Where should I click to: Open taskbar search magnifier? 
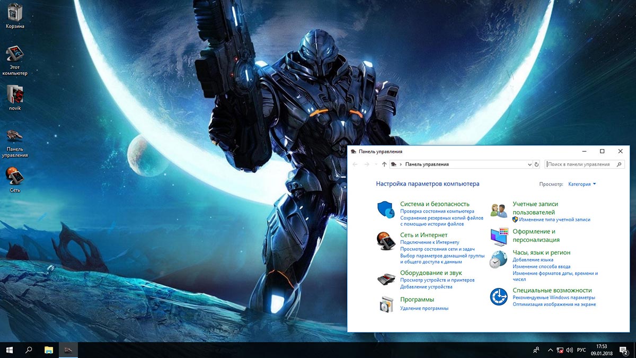click(29, 350)
